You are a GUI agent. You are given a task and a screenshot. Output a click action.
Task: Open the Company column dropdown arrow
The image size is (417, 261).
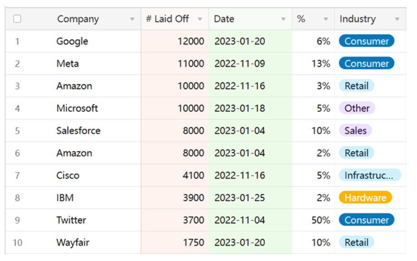132,19
